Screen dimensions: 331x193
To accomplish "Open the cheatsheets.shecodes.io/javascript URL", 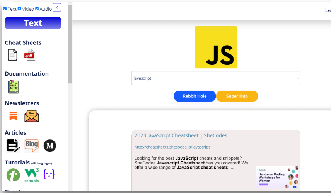I will [172, 147].
